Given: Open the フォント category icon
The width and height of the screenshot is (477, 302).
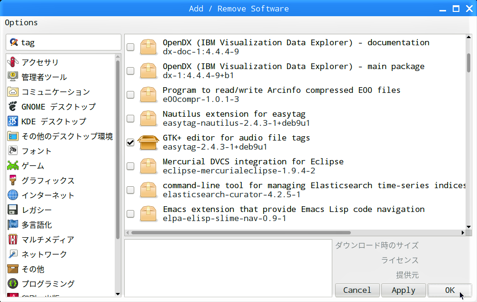Looking at the screenshot, I should (13, 151).
